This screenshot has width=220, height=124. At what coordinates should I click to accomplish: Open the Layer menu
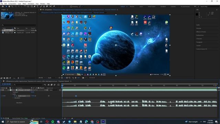(x=20, y=4)
